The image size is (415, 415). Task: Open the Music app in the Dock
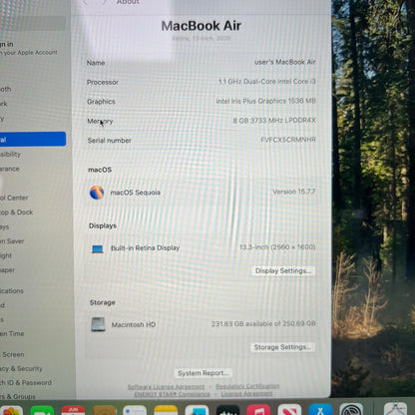pos(258,411)
